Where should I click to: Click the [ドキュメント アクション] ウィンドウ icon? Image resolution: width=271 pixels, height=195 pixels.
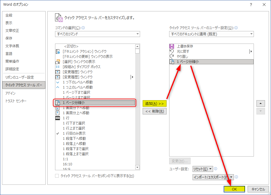(x=58, y=52)
